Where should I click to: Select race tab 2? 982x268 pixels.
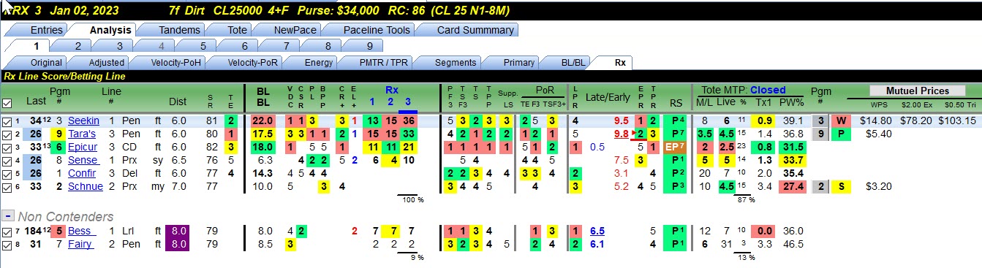point(78,45)
